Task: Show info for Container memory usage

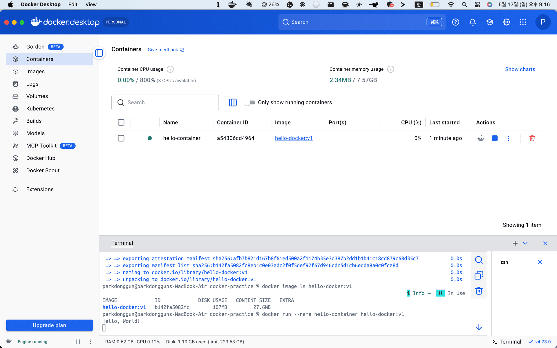Action: coord(391,69)
